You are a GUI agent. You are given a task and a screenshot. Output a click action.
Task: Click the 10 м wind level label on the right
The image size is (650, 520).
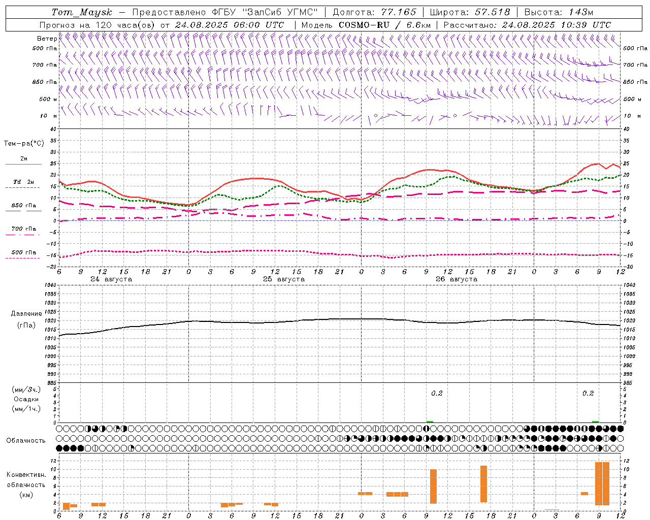click(x=632, y=116)
